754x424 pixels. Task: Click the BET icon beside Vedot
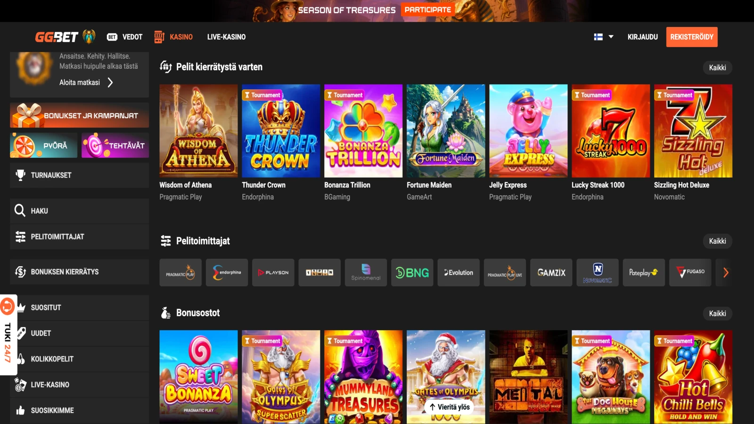112,37
